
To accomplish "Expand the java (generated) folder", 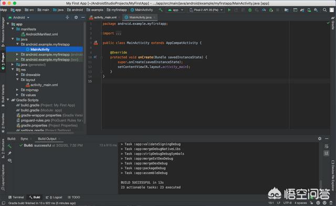I will point(13,64).
